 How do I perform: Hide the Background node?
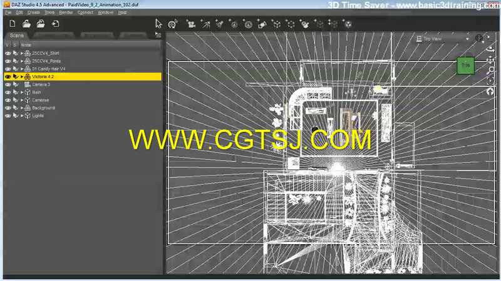coord(8,108)
